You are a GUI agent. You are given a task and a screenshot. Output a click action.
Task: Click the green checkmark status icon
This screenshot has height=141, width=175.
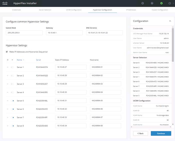click(x=161, y=3)
